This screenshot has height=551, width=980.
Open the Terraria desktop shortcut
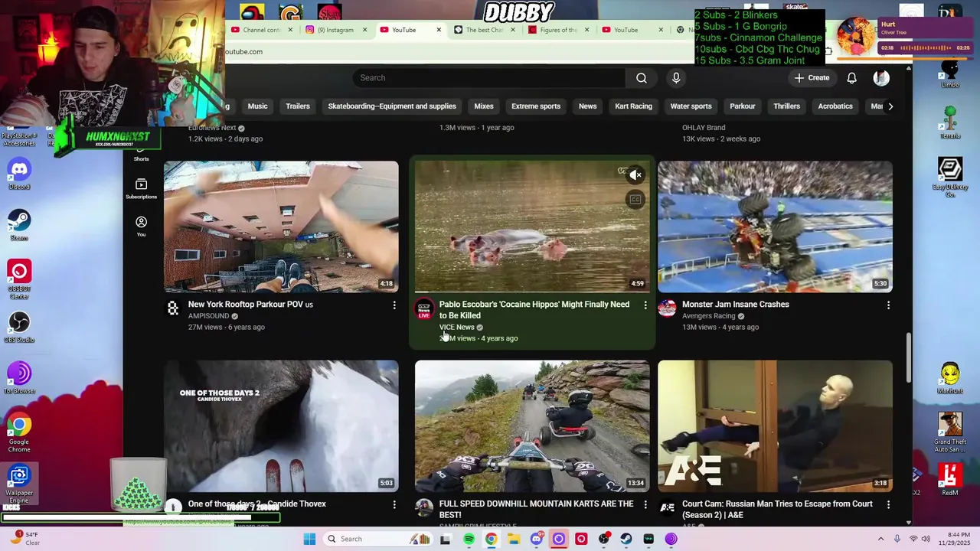tap(950, 122)
